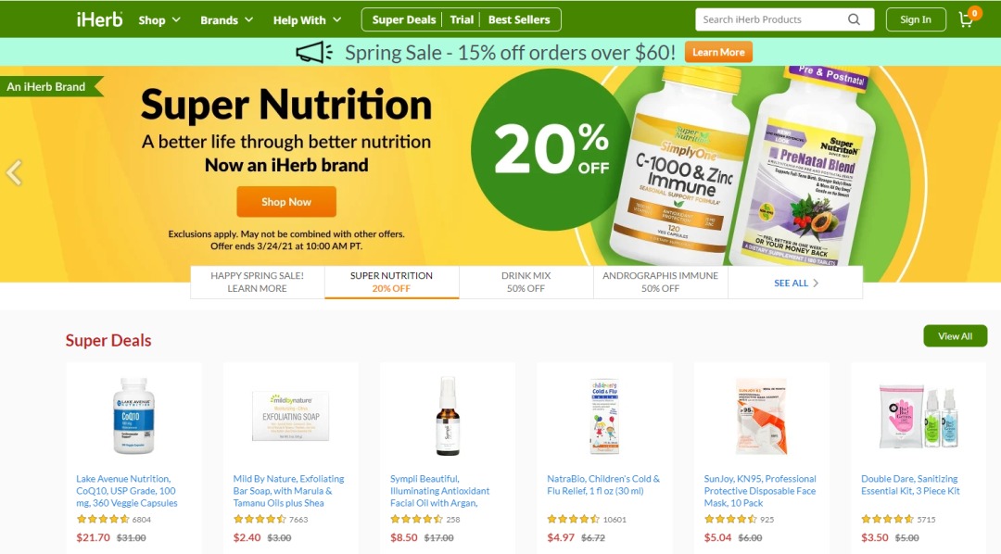Select Andrographis Immune 50% off tab
1001x554 pixels.
(x=660, y=283)
